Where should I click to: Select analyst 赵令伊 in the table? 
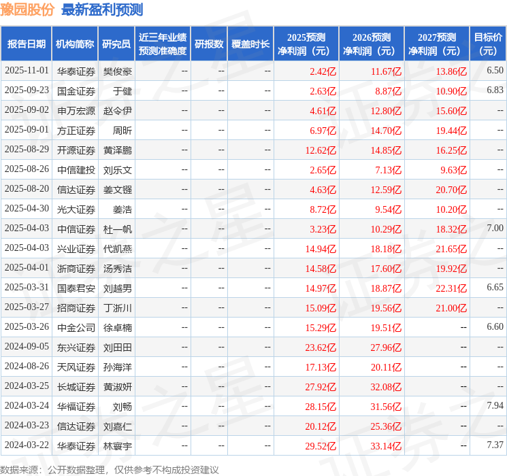118,110
